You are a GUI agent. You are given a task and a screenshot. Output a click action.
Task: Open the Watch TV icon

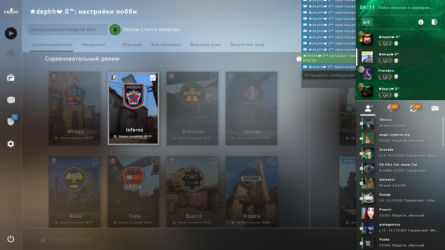[x=11, y=100]
